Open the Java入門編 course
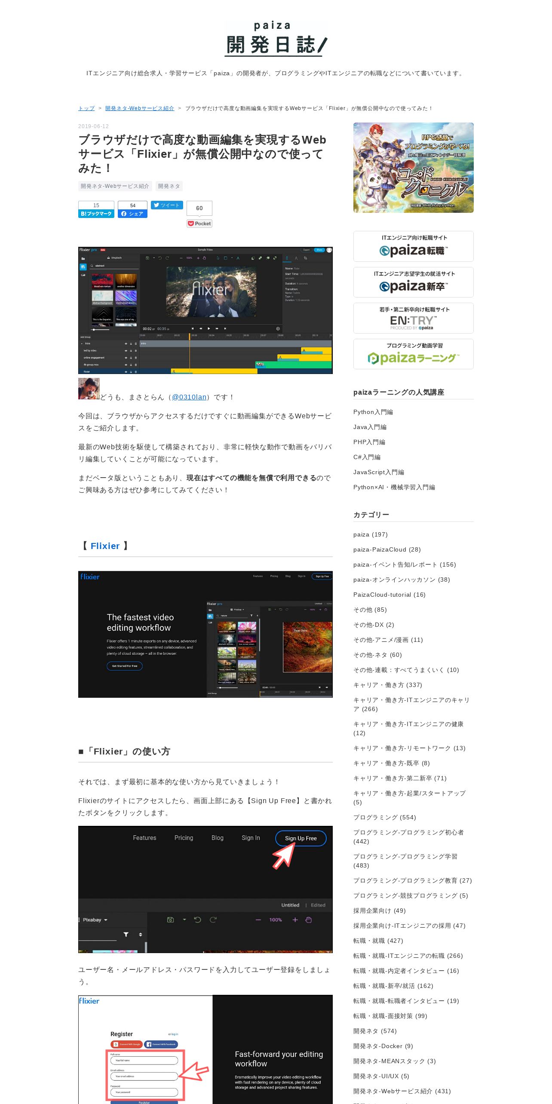The image size is (552, 1104). [x=370, y=427]
